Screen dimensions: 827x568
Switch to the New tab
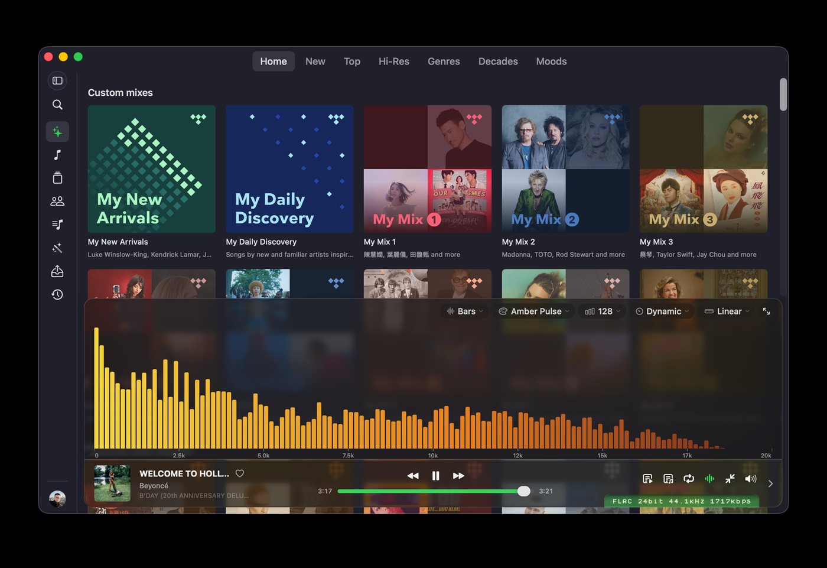point(315,61)
